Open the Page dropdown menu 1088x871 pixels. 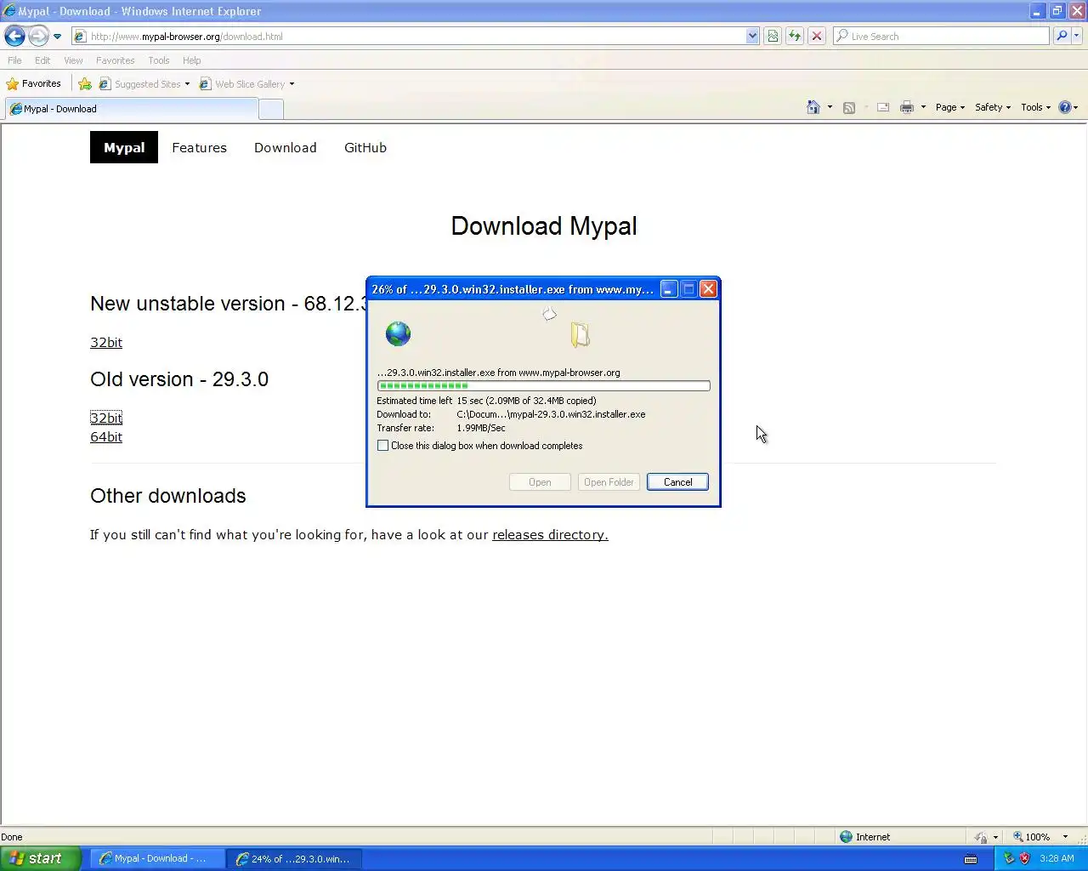[950, 107]
